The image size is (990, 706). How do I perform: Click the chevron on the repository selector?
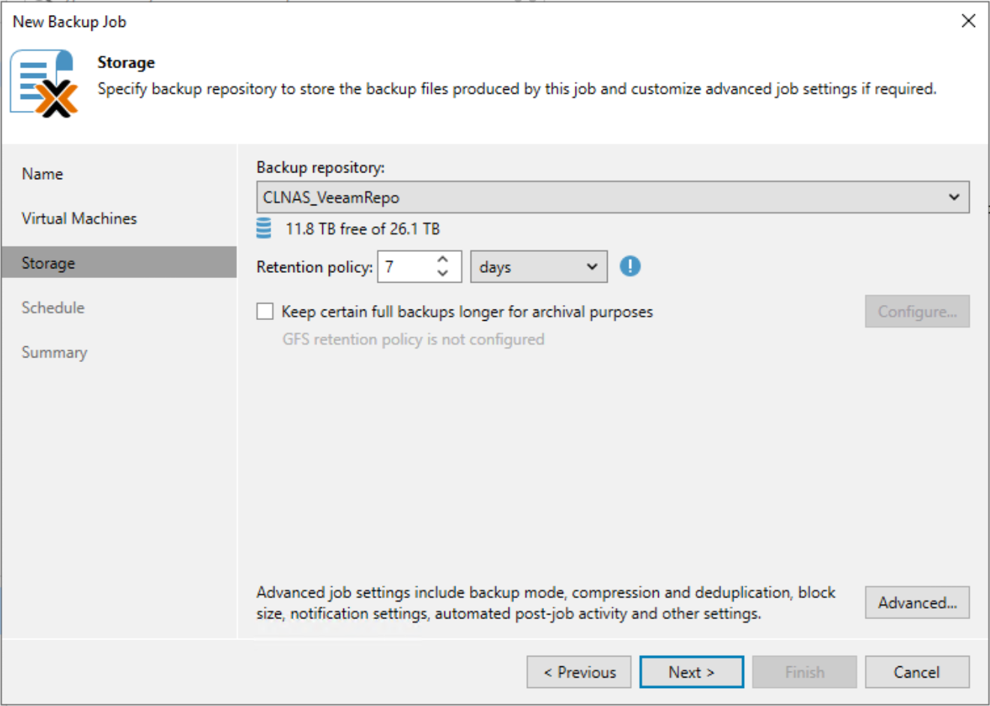click(x=955, y=196)
